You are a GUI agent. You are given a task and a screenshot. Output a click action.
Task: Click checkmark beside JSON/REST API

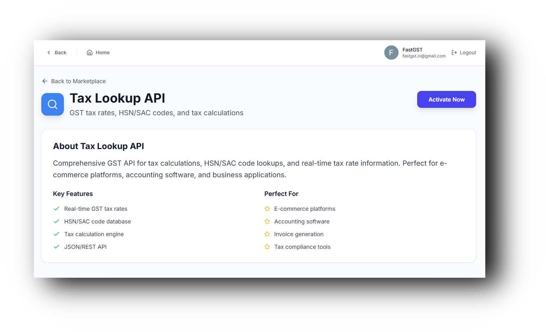[x=56, y=247]
